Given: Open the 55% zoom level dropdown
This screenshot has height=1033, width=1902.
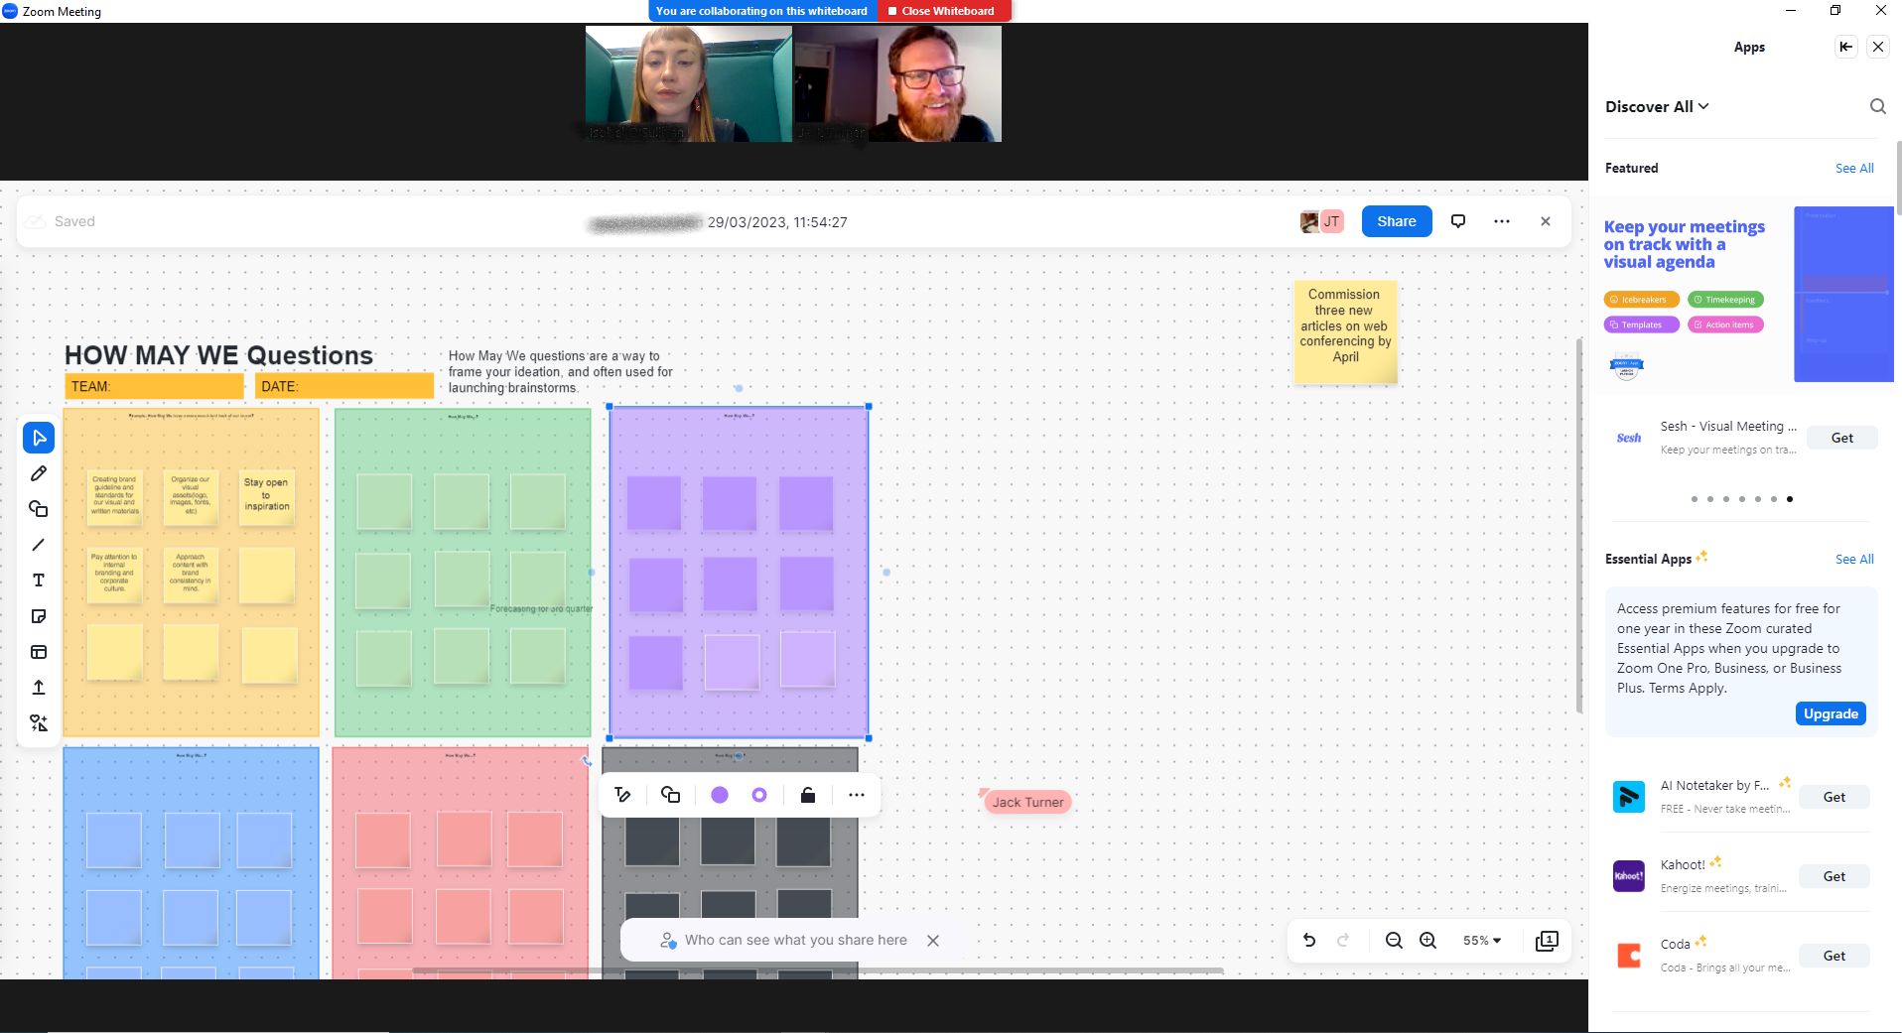Looking at the screenshot, I should (1481, 941).
